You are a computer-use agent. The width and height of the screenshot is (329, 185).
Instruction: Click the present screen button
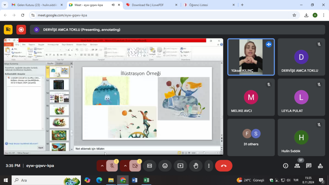tap(180, 166)
